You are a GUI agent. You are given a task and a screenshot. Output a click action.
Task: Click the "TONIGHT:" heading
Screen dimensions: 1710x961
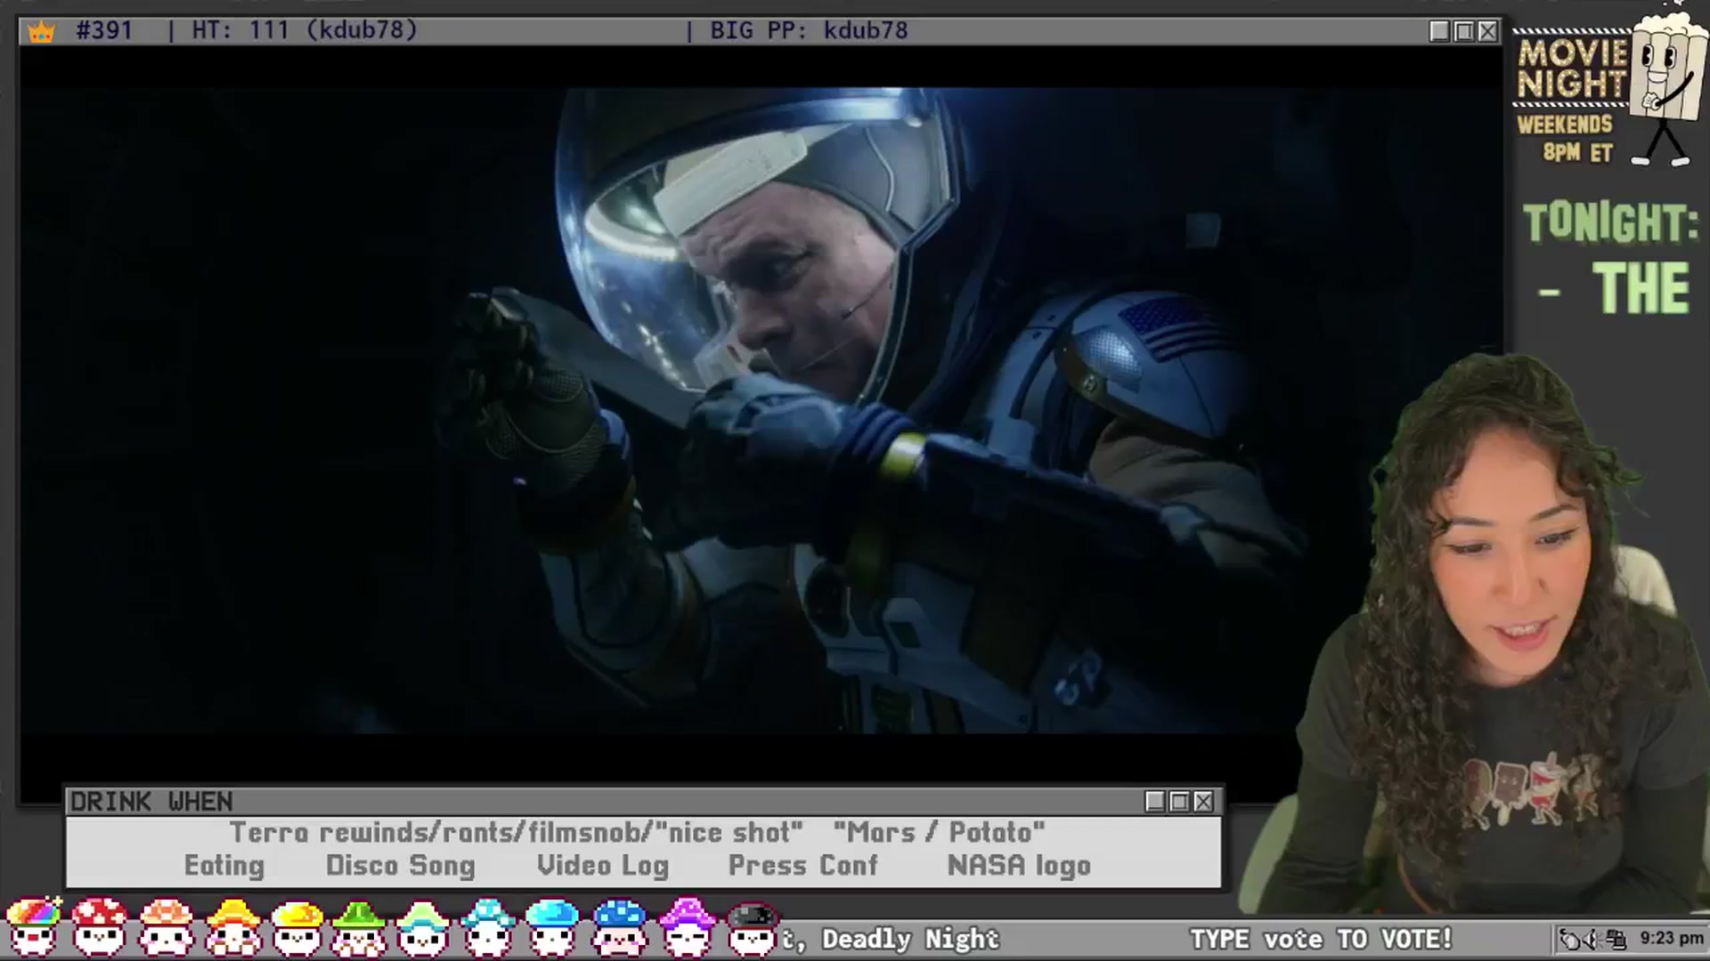coord(1611,222)
